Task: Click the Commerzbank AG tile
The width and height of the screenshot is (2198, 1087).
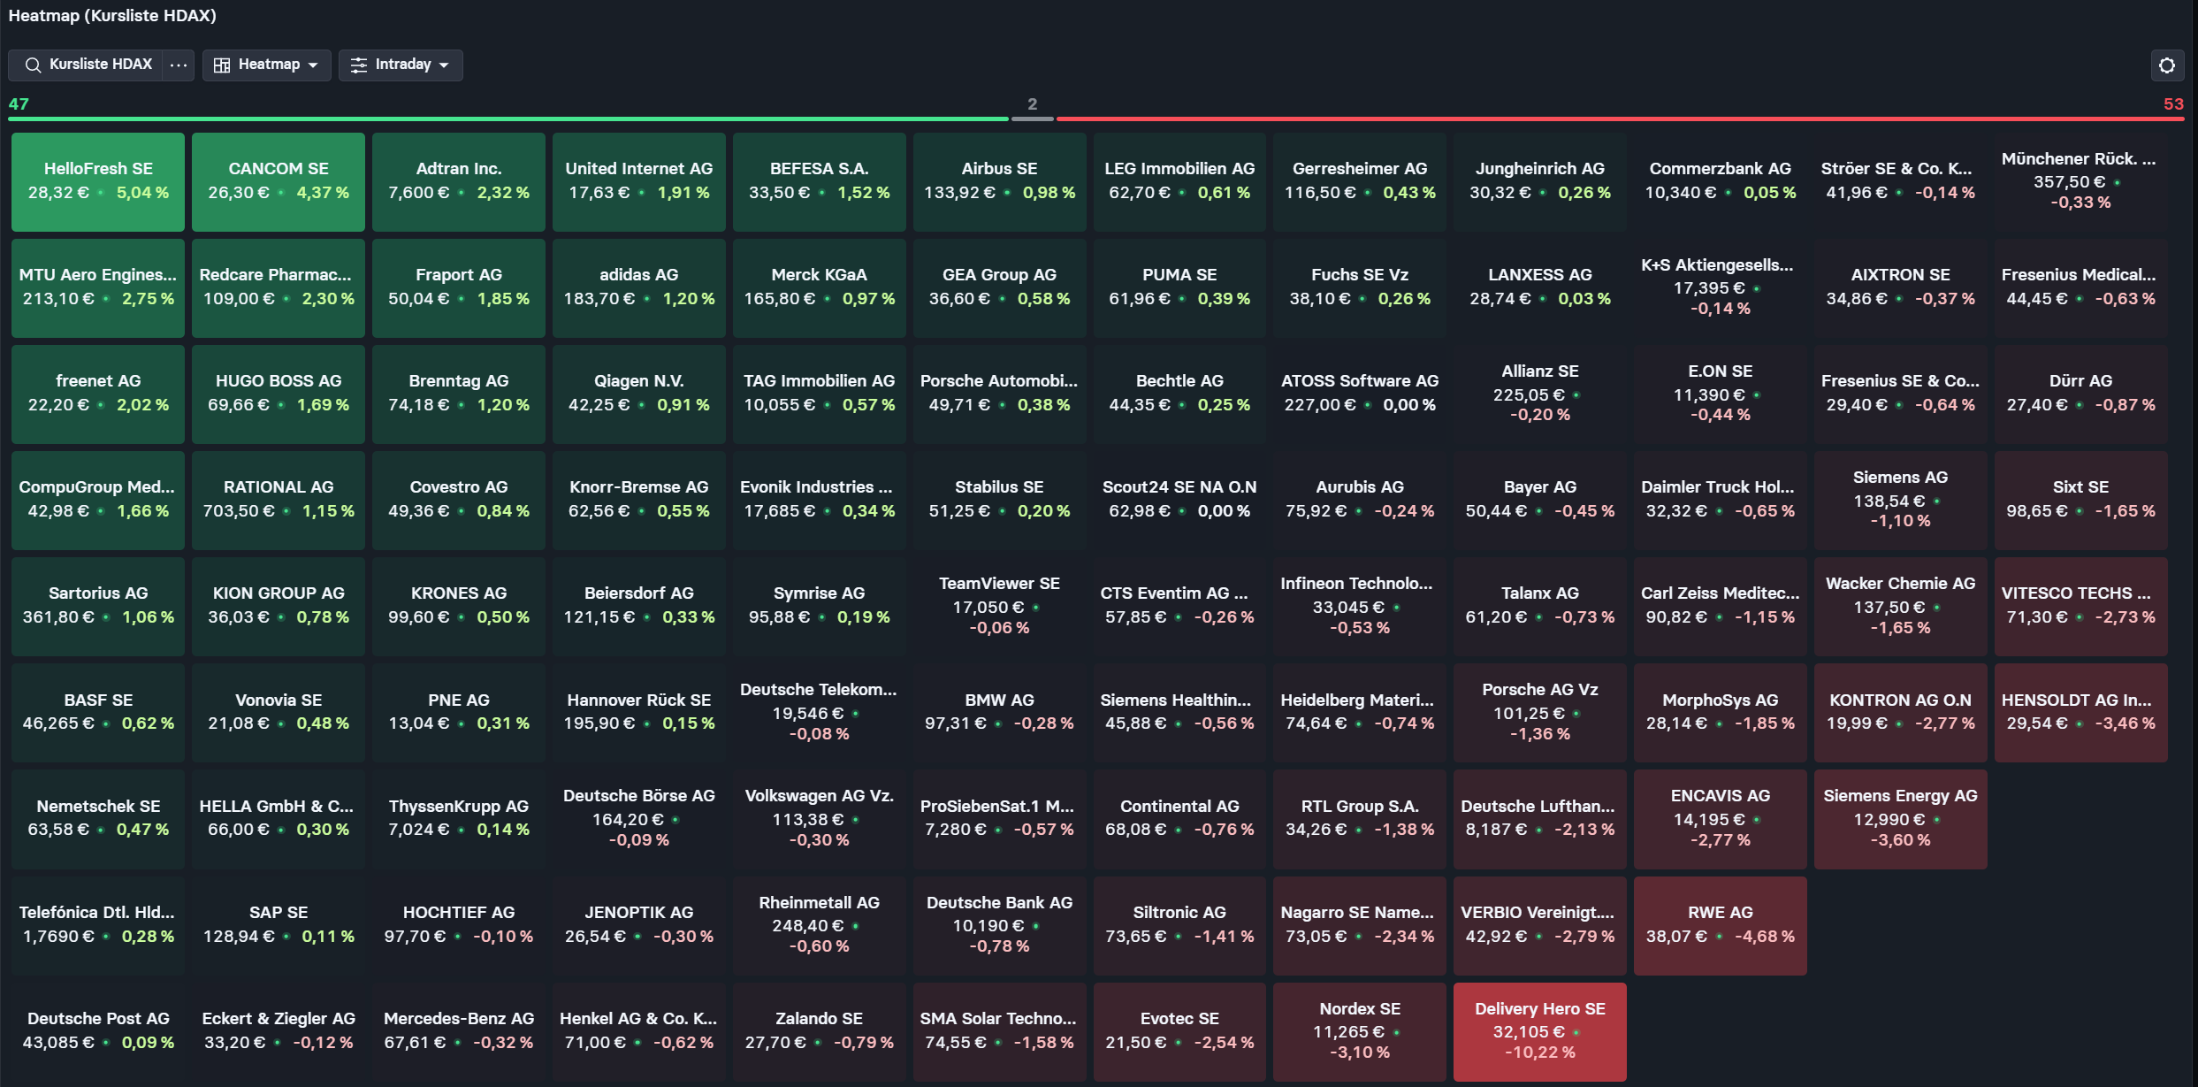Action: click(x=1721, y=181)
